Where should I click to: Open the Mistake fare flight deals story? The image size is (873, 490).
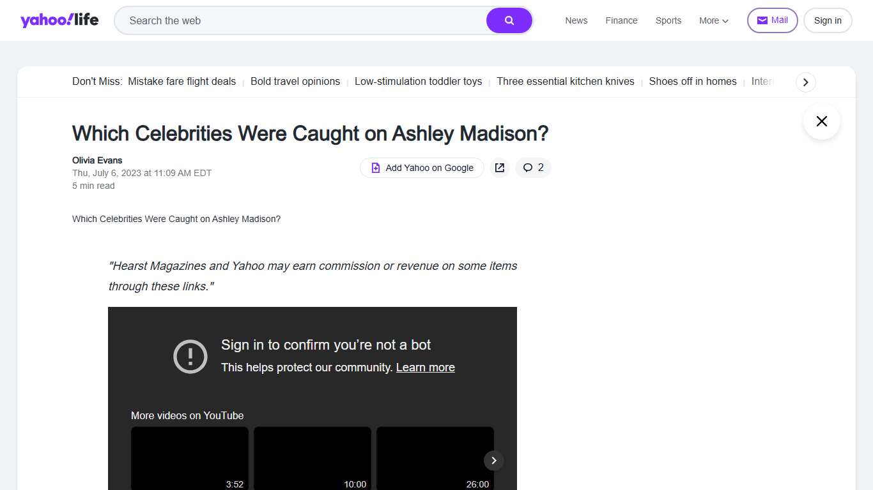(182, 81)
